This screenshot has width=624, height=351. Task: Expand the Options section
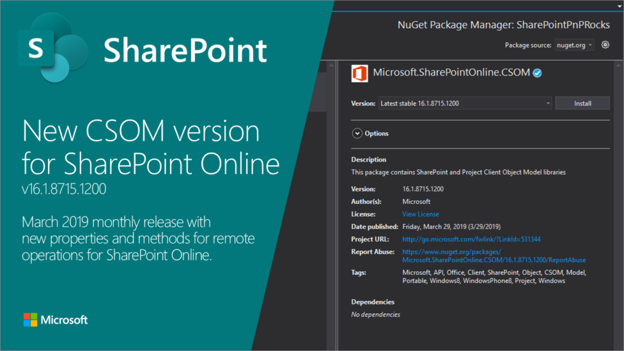[x=356, y=134]
